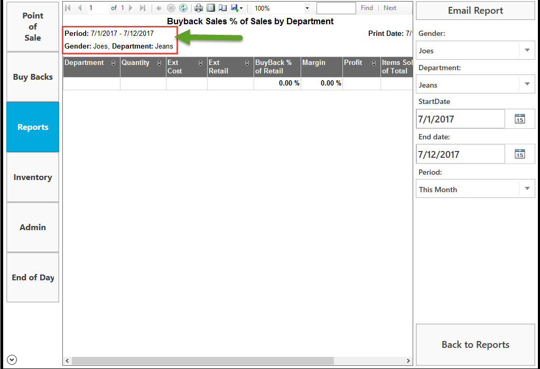Open StartDate calendar picker

pos(520,119)
